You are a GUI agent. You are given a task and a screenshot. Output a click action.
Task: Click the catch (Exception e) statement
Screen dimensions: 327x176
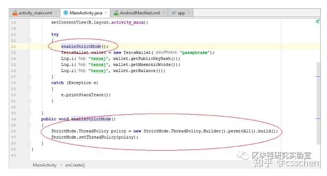click(74, 83)
